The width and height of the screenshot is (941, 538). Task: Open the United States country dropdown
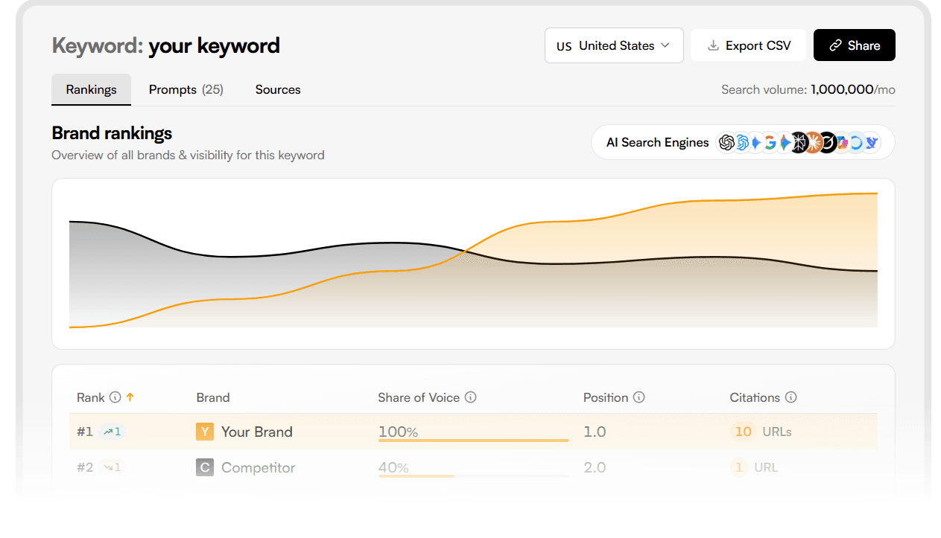pos(613,45)
